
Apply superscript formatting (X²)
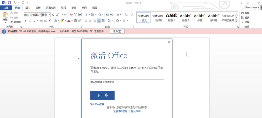tap(49, 21)
